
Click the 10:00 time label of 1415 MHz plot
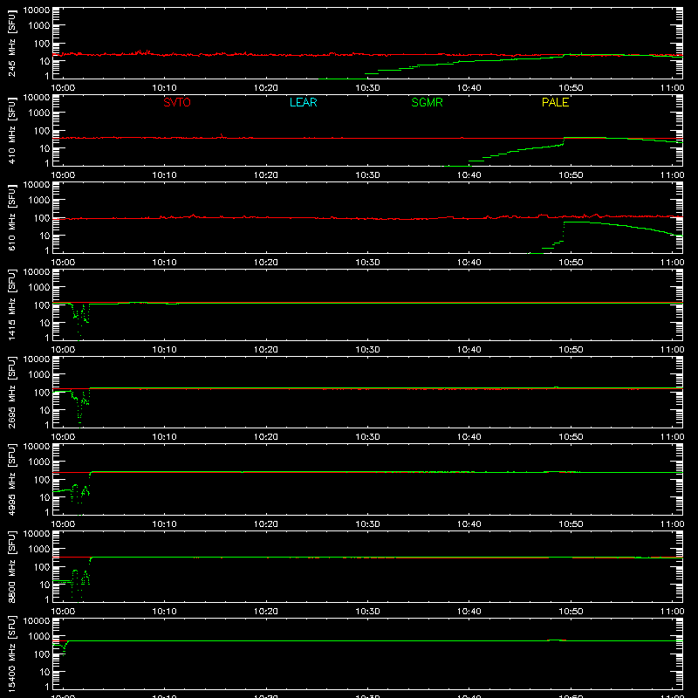[x=63, y=350]
